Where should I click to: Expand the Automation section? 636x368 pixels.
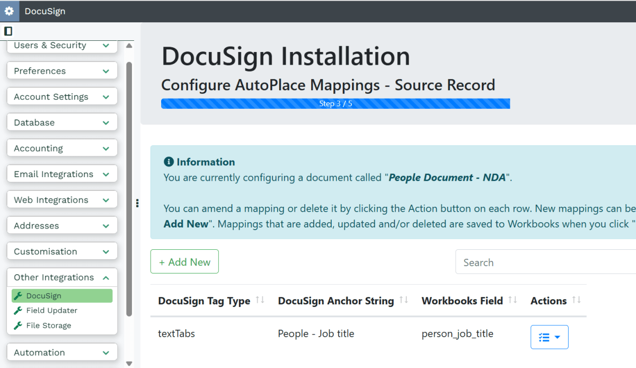[x=62, y=353]
